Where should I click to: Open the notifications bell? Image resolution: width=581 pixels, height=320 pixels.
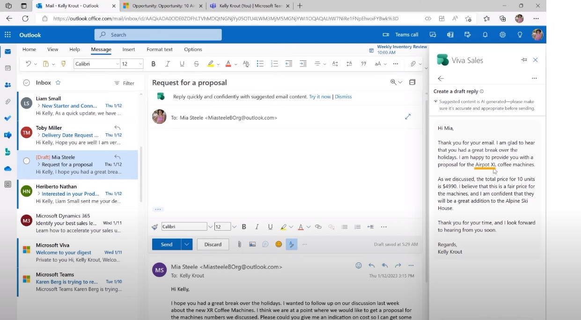[485, 35]
